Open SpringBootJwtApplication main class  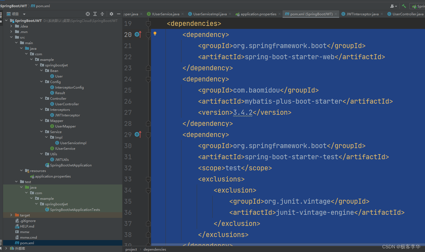(x=71, y=165)
